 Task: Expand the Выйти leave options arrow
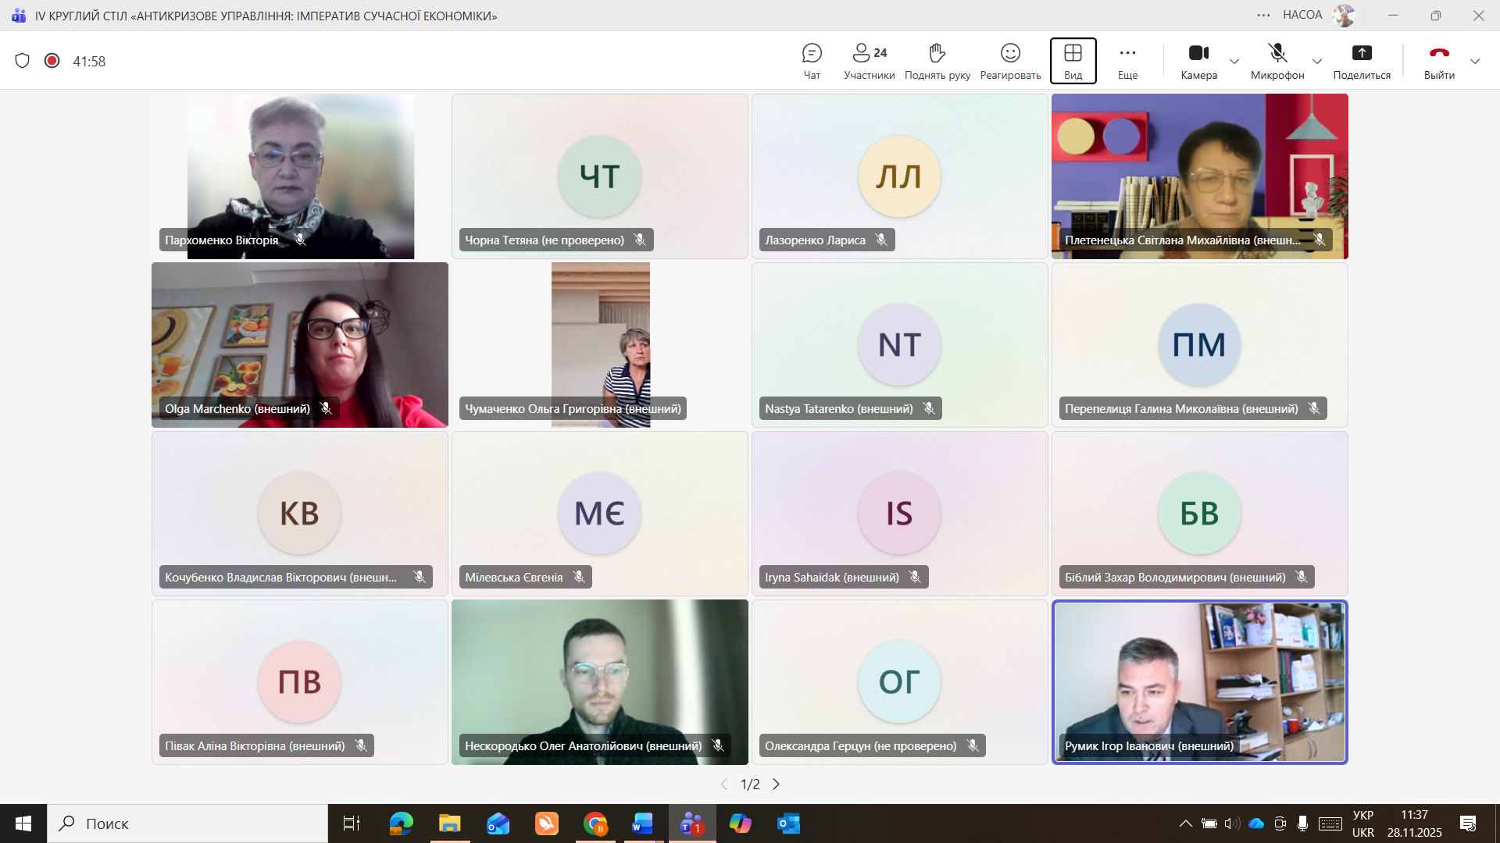[1475, 62]
